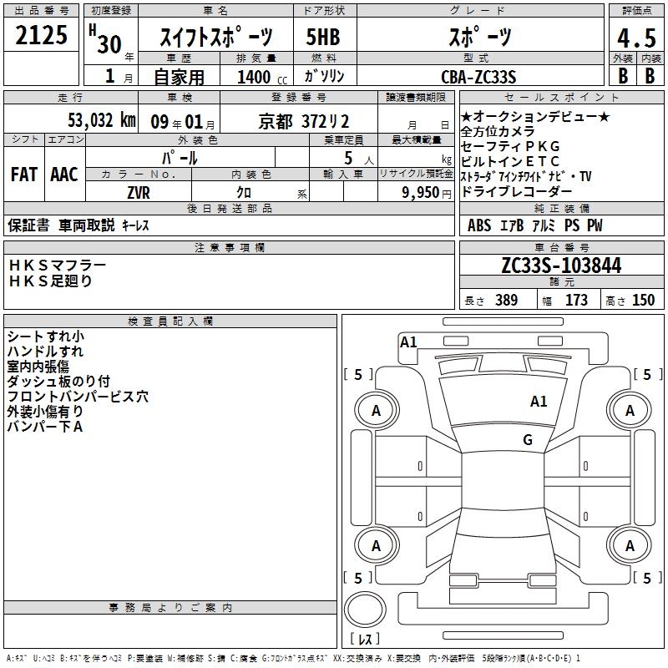Click the inspector note シートすれ小
The height and width of the screenshot is (668, 668).
46,337
